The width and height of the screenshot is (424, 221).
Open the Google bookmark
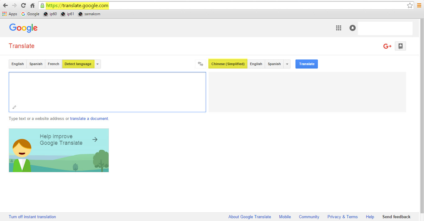[x=30, y=14]
